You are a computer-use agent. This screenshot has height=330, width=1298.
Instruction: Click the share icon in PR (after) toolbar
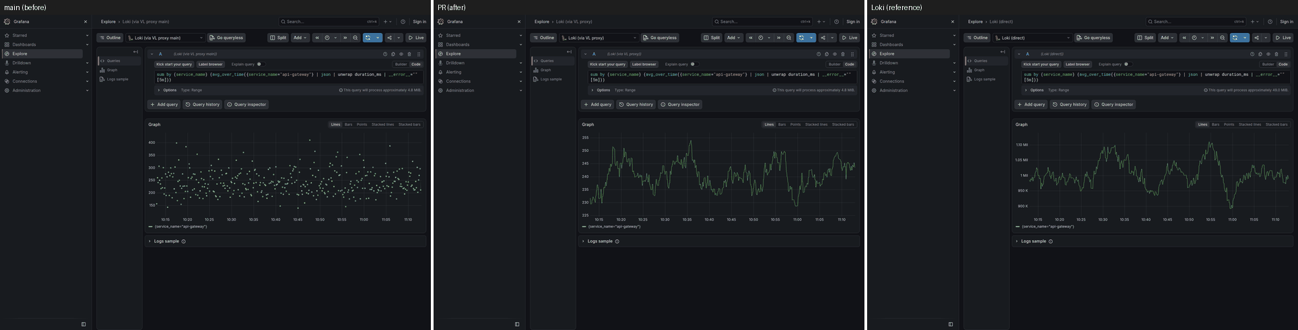tap(823, 38)
